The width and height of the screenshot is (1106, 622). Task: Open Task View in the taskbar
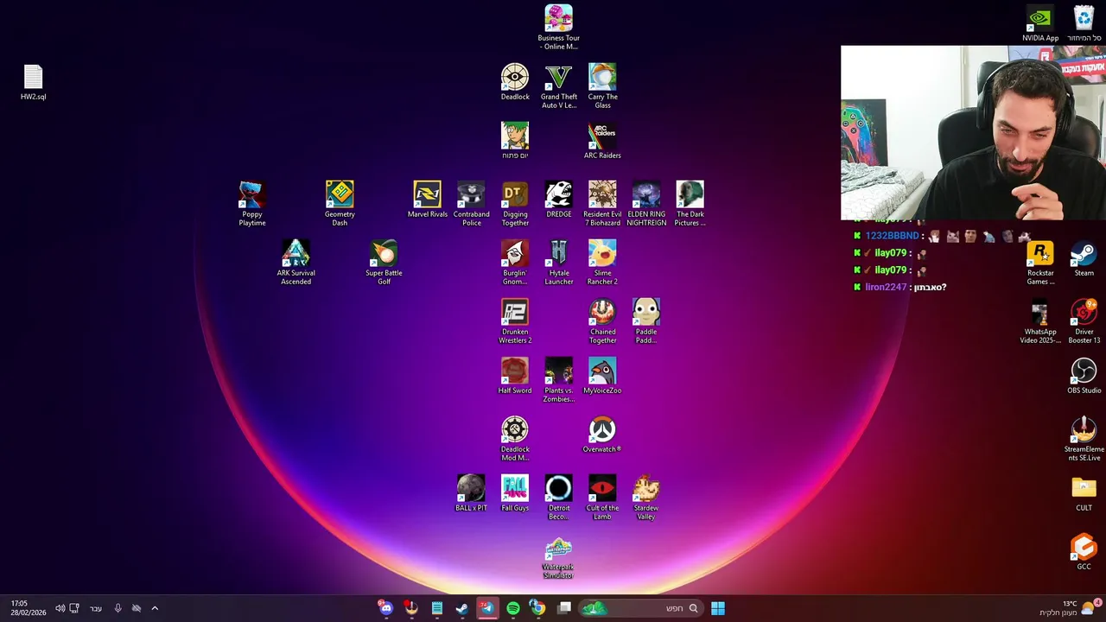coord(564,608)
